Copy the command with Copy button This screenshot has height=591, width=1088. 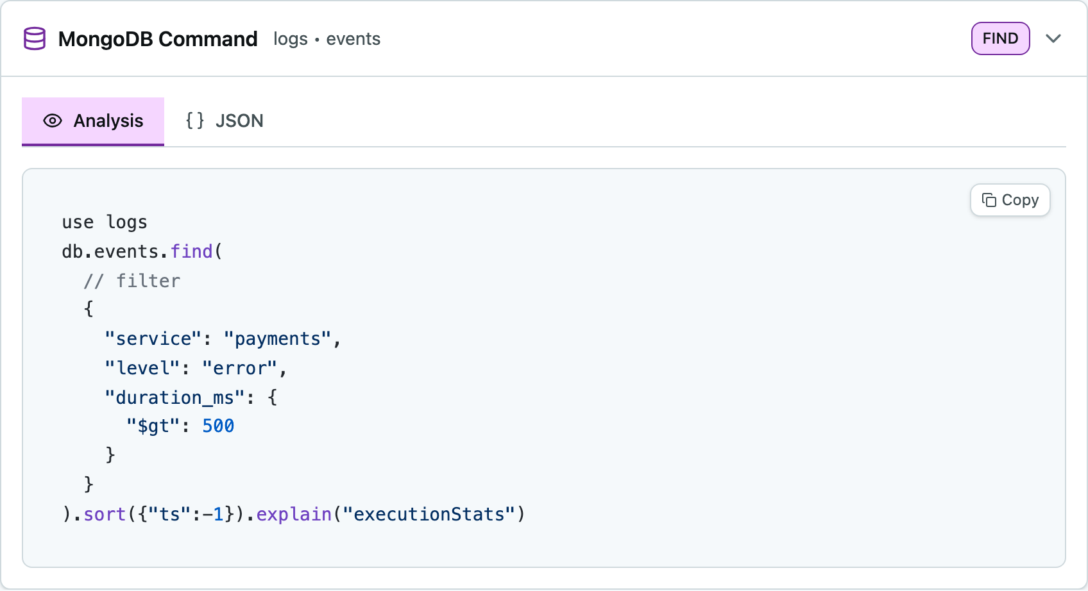1010,200
